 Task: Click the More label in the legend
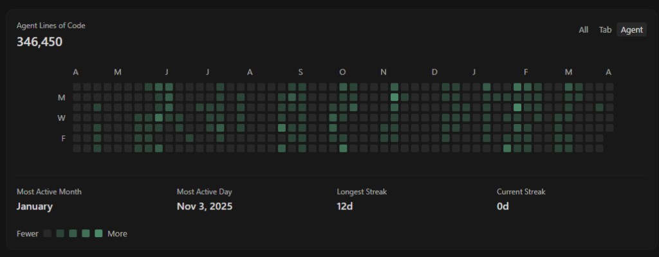coord(117,233)
